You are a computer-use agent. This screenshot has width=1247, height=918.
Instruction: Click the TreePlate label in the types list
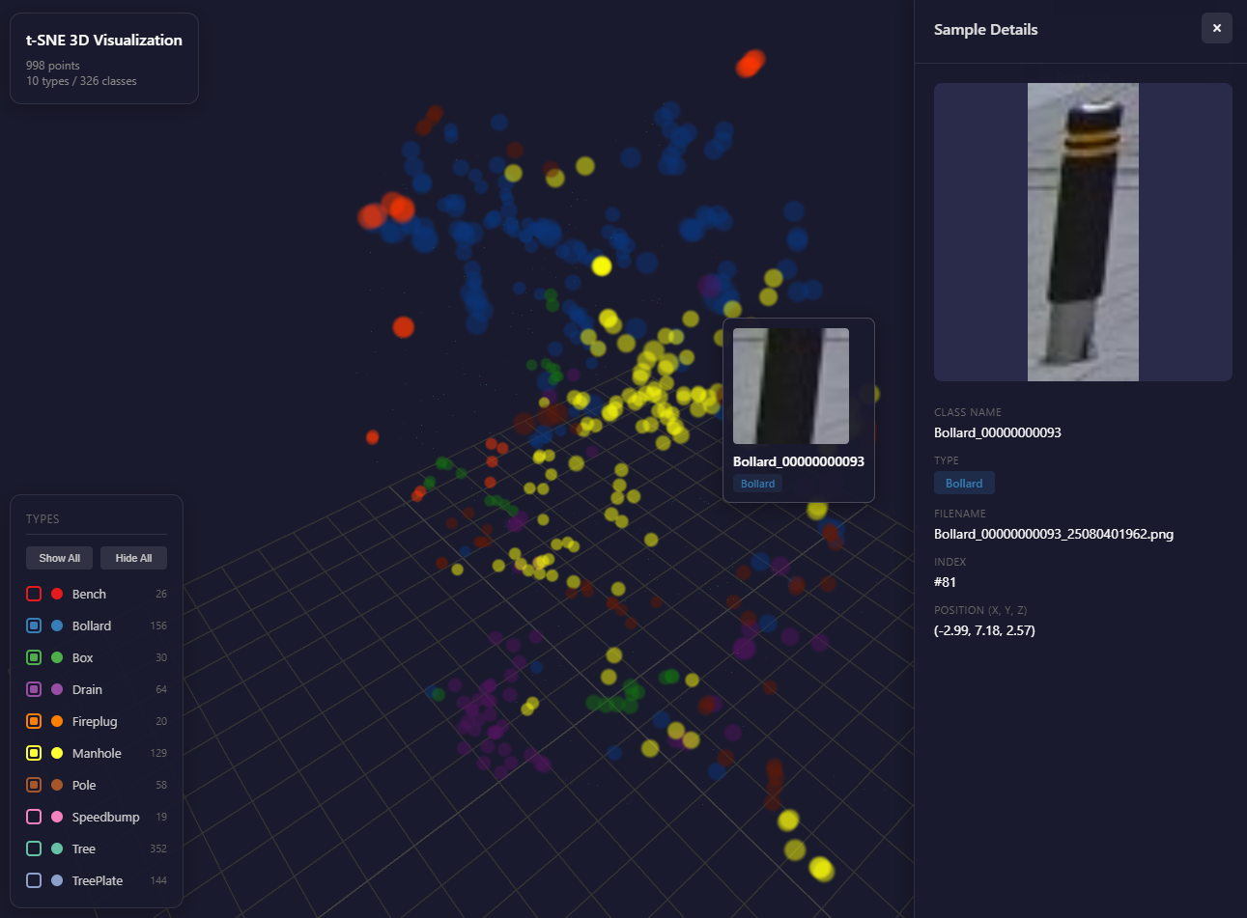click(98, 880)
